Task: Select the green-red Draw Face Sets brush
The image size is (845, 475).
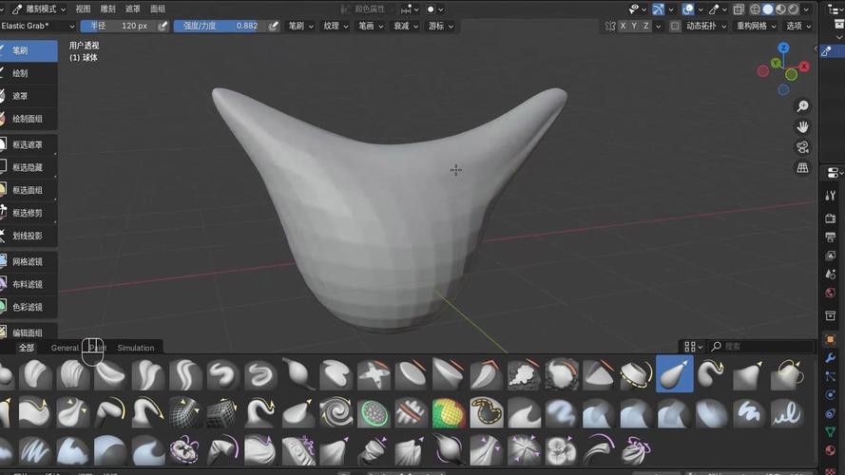Action: tap(449, 413)
